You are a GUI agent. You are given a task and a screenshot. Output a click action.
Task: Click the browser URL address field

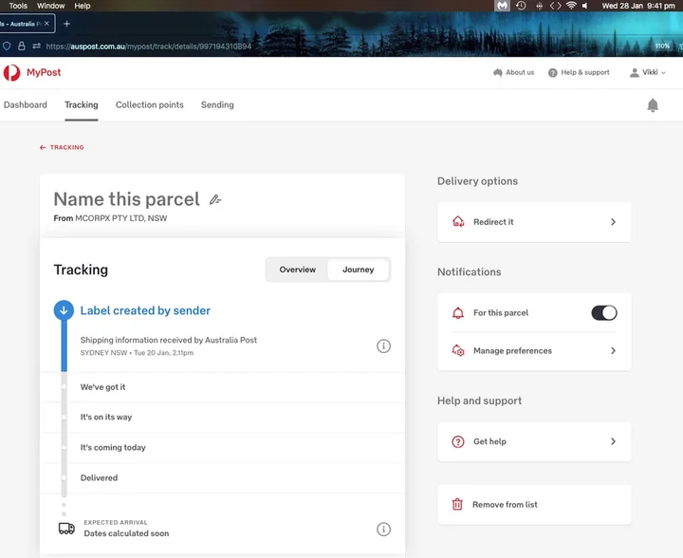tap(285, 46)
